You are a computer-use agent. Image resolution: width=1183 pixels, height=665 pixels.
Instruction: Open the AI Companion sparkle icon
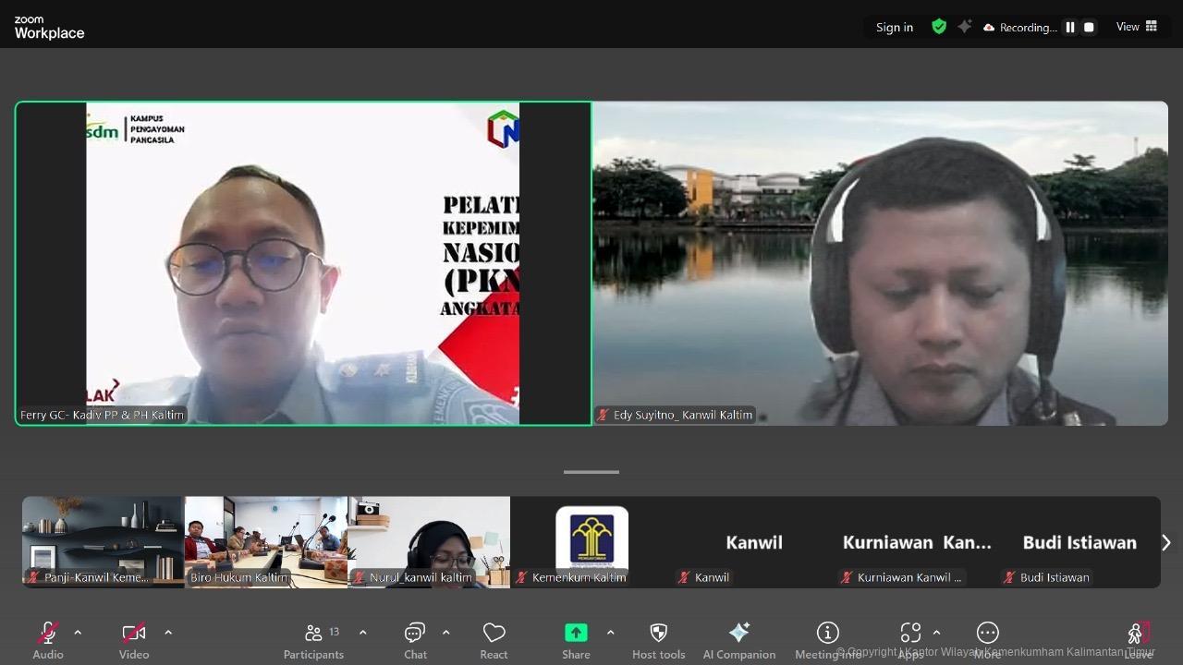(738, 633)
